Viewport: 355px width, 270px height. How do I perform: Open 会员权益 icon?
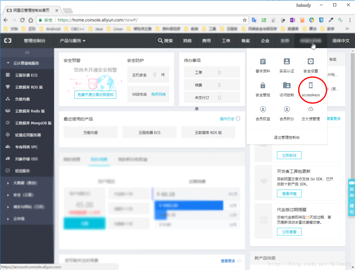(263, 109)
